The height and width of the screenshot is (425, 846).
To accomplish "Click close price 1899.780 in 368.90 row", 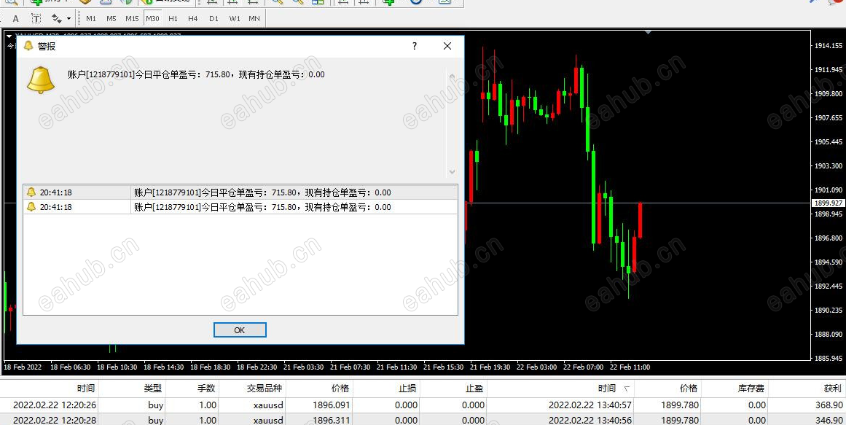I will click(x=679, y=405).
